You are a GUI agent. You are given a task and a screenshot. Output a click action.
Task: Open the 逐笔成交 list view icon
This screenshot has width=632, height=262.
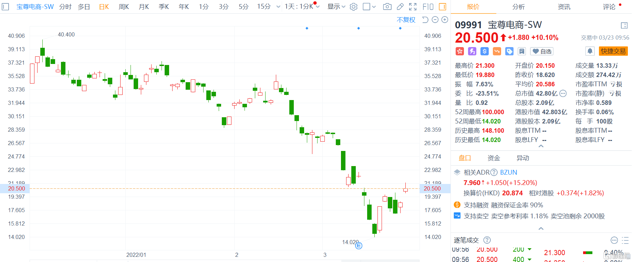pyautogui.click(x=625, y=240)
